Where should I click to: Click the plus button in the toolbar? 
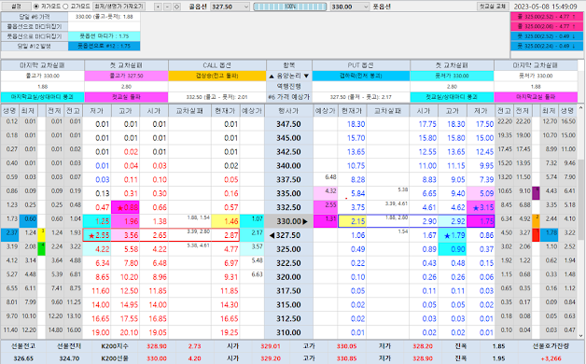pyautogui.click(x=158, y=7)
